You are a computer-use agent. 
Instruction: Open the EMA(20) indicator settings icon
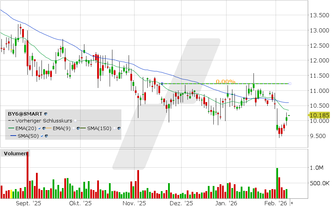(44, 128)
